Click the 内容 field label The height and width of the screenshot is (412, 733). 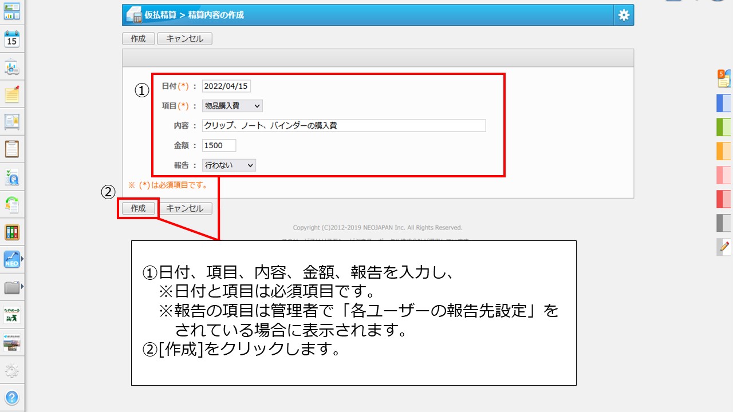(x=182, y=125)
